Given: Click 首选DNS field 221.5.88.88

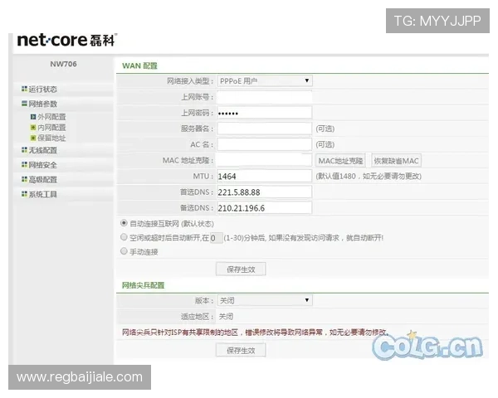Looking at the screenshot, I should [265, 192].
